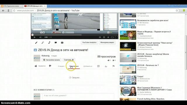Viewport: 187px width, 105px height.
Task: Click 'ВСЕ КОММЕНТАРИИ (1)' heading
Action: coord(44,90)
